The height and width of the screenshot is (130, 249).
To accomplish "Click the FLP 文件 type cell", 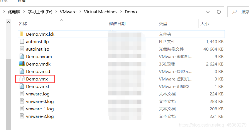I will pyautogui.click(x=167, y=42).
